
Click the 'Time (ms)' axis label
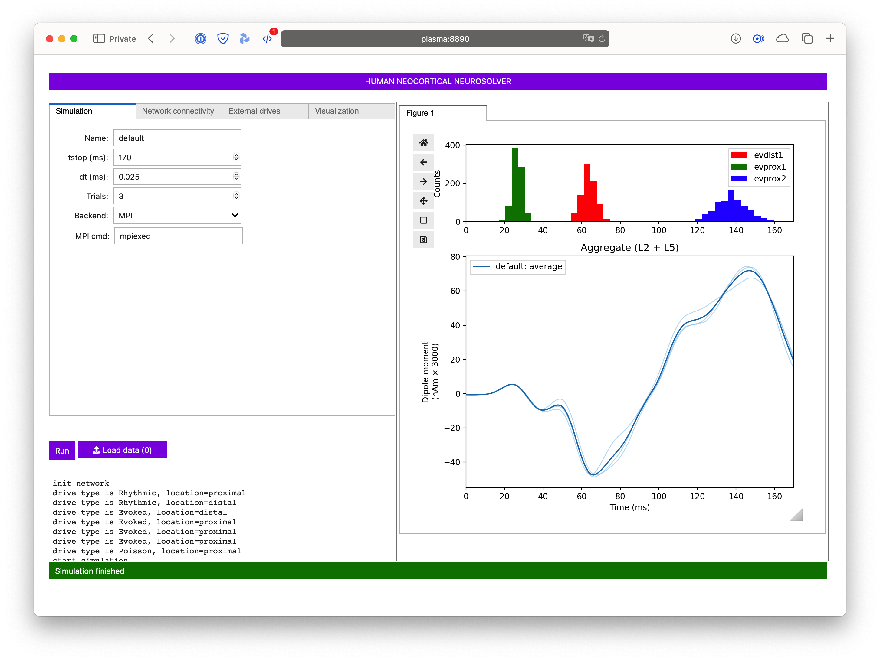coord(630,508)
